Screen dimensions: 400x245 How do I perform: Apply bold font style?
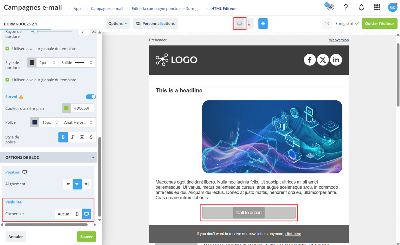[x=63, y=137]
